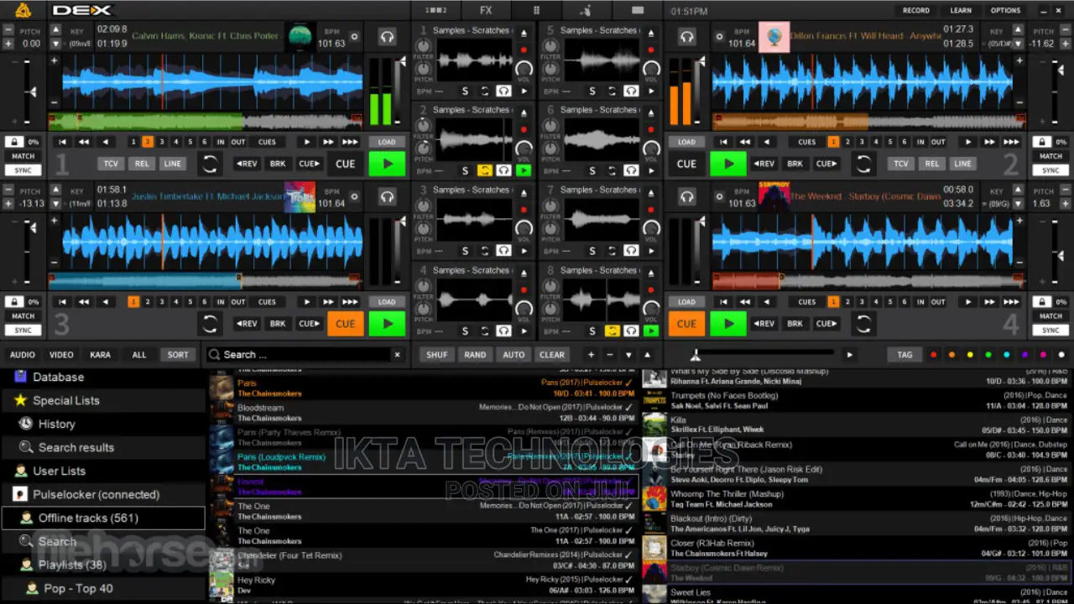Click the orange CUE button on deck 3
The width and height of the screenshot is (1074, 604).
[x=345, y=324]
